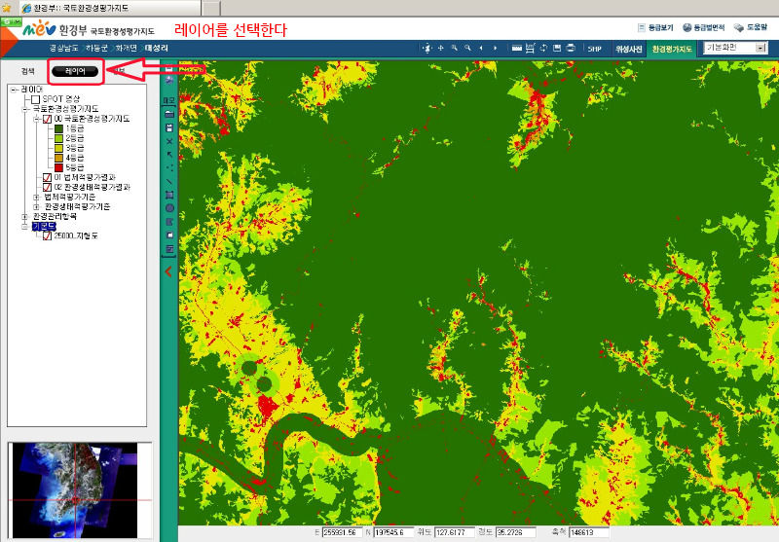
Task: Toggle the 25000_지형도 layer checkbox
Action: (x=47, y=235)
